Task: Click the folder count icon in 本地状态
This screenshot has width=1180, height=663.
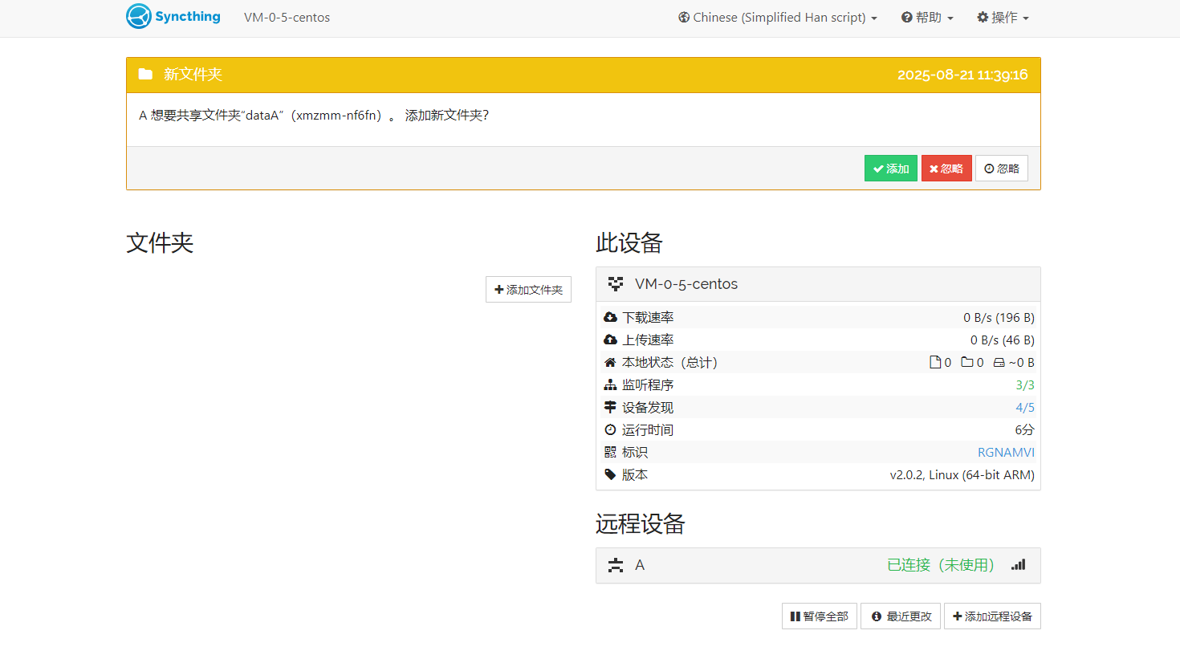Action: (x=967, y=362)
